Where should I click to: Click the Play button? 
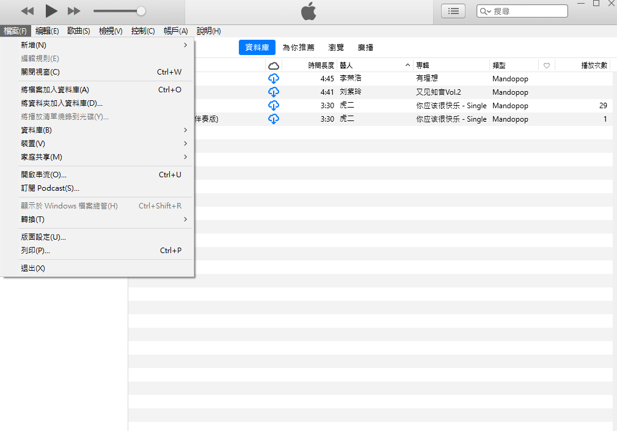pos(51,10)
